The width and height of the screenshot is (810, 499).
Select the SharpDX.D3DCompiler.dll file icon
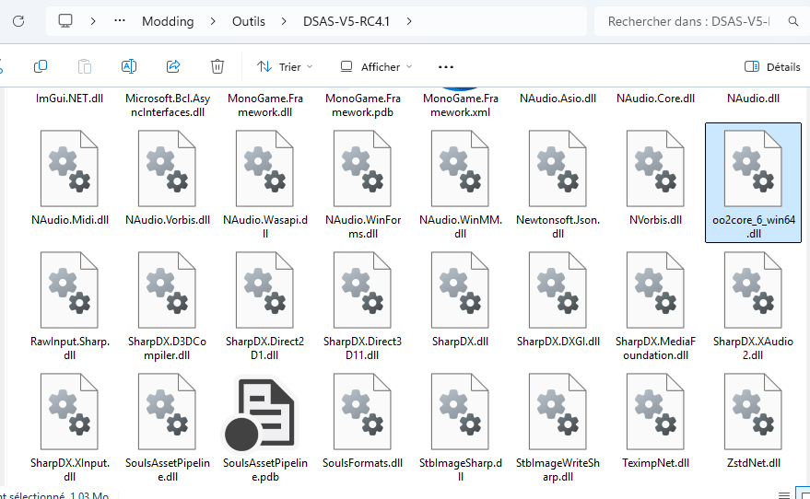(167, 291)
